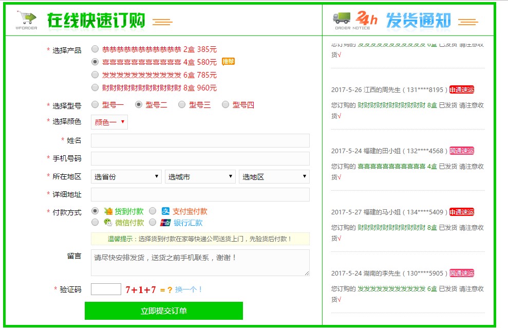Click the orange 推荐 badge icon
508x328 pixels.
click(228, 61)
